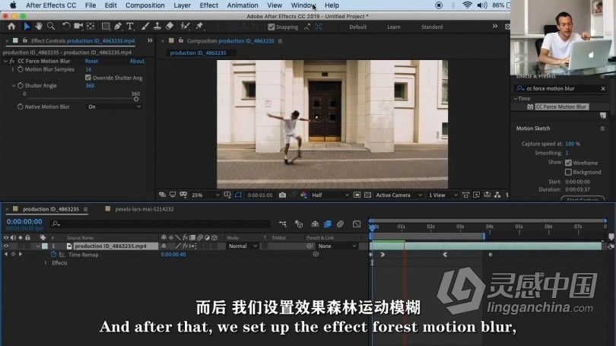Select the Hand tool
Image resolution: width=616 pixels, height=346 pixels.
39,27
